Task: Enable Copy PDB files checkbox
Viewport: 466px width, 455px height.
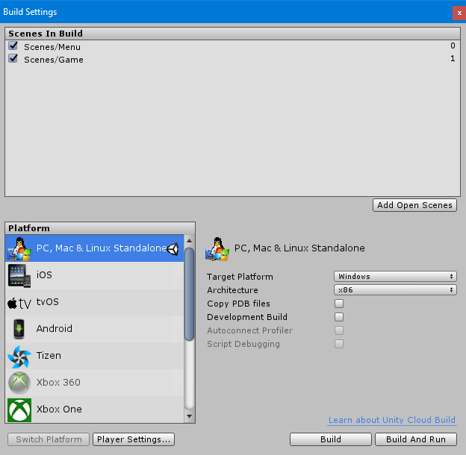Action: (x=339, y=304)
